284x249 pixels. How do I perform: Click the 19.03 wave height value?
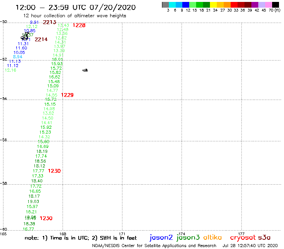tap(33, 201)
